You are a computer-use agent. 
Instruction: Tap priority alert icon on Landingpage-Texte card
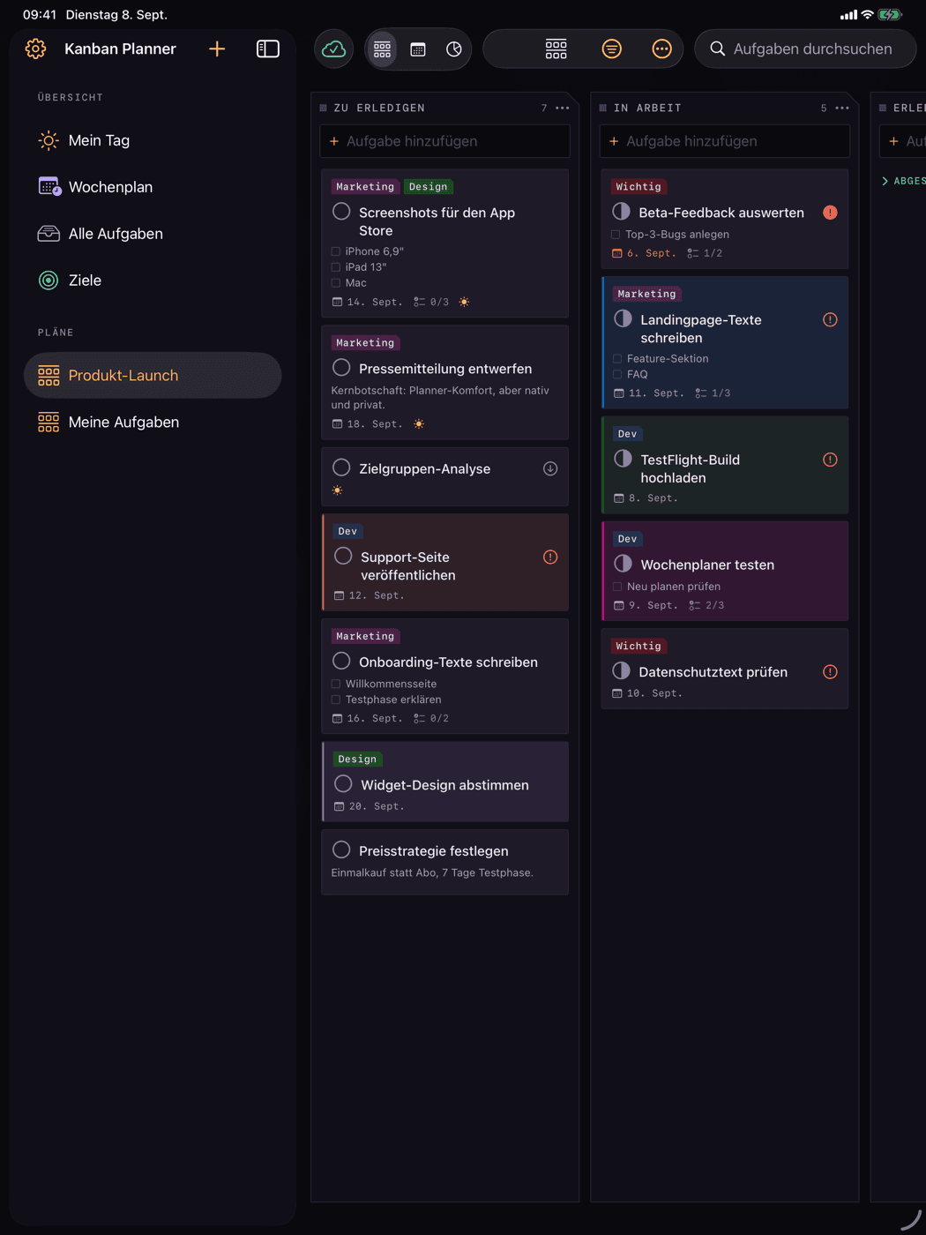(830, 319)
